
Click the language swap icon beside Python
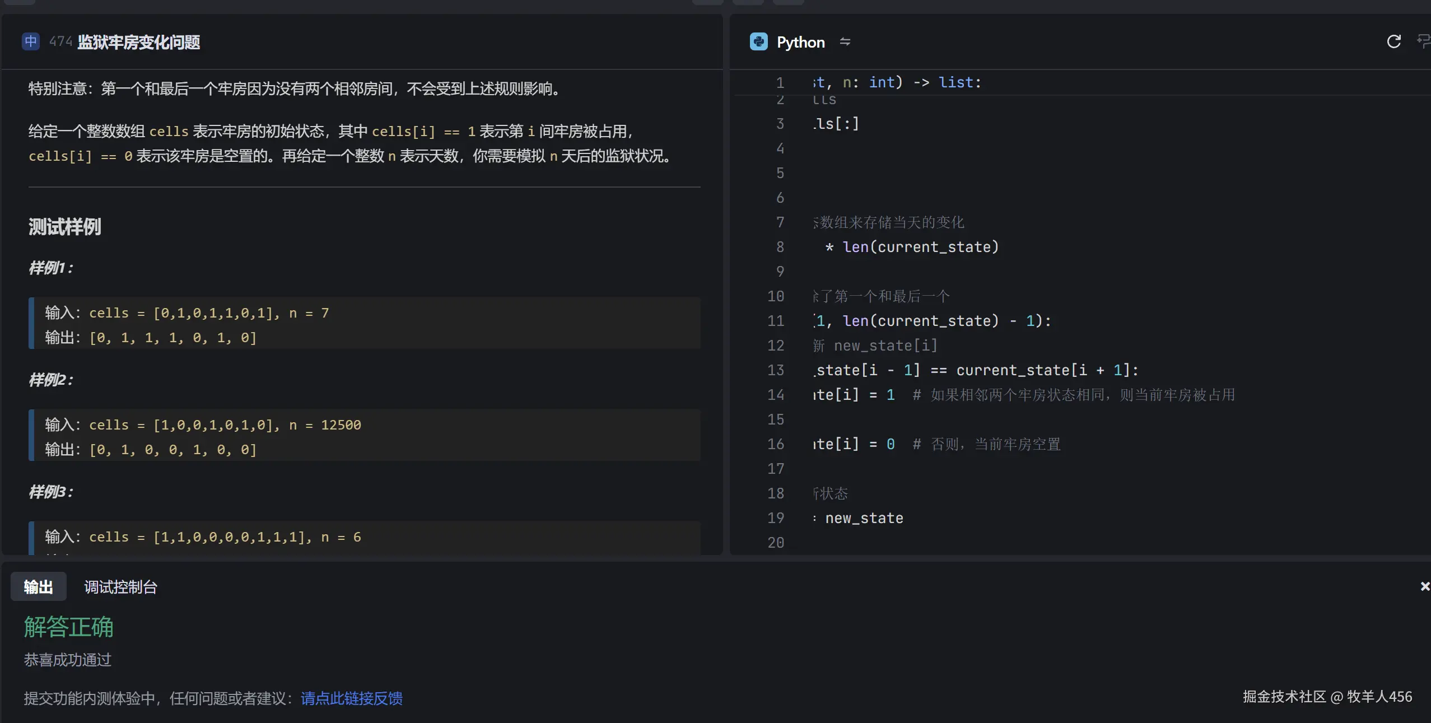pos(845,42)
